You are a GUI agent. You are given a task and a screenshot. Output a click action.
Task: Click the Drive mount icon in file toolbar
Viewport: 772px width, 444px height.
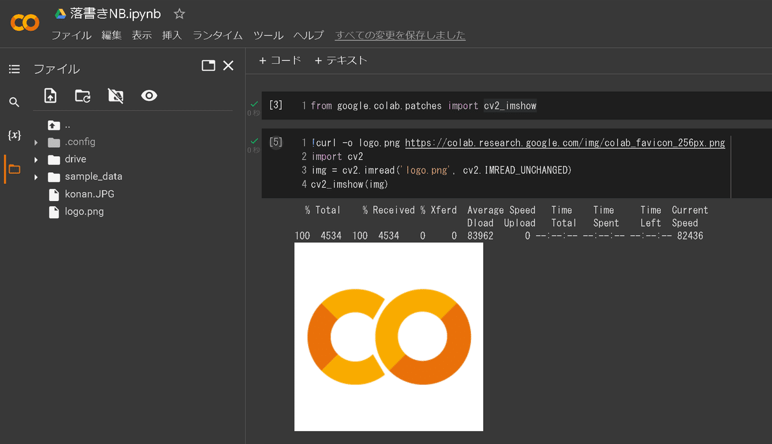116,95
